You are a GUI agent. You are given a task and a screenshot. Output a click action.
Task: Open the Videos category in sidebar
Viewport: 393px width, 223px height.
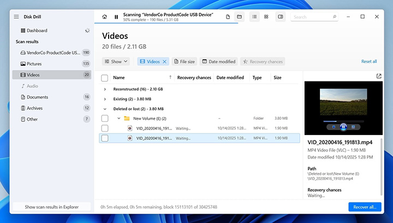(x=52, y=75)
